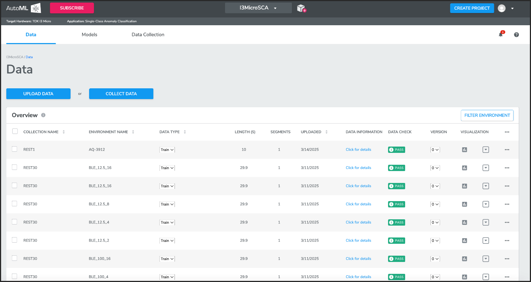Open 'Click for details' link for AQ-3912
Screen dimensions: 531x282
pyautogui.click(x=358, y=150)
